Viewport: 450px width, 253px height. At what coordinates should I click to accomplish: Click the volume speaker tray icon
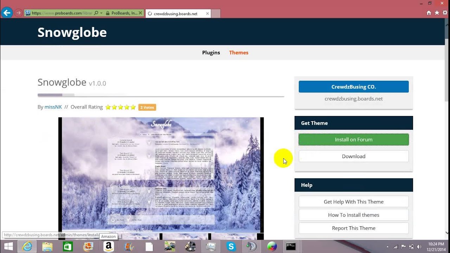[x=419, y=247]
